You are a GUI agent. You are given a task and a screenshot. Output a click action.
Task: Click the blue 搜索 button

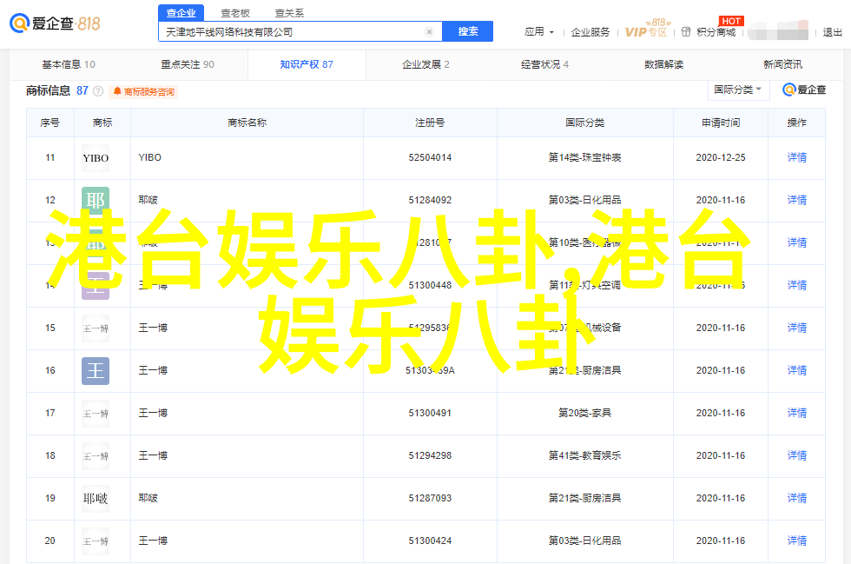coord(468,31)
